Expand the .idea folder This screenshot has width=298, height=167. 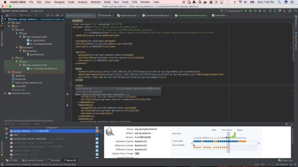click(9, 23)
